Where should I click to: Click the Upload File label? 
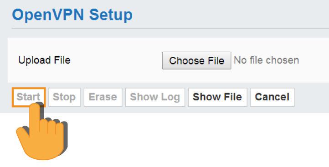(x=44, y=60)
